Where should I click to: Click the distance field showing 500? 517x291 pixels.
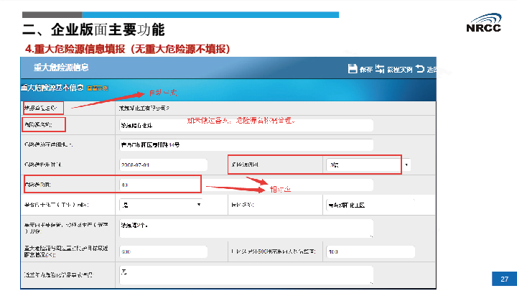point(163,252)
